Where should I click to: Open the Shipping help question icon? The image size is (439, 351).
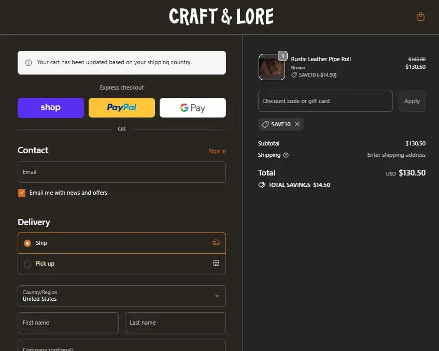coord(286,155)
